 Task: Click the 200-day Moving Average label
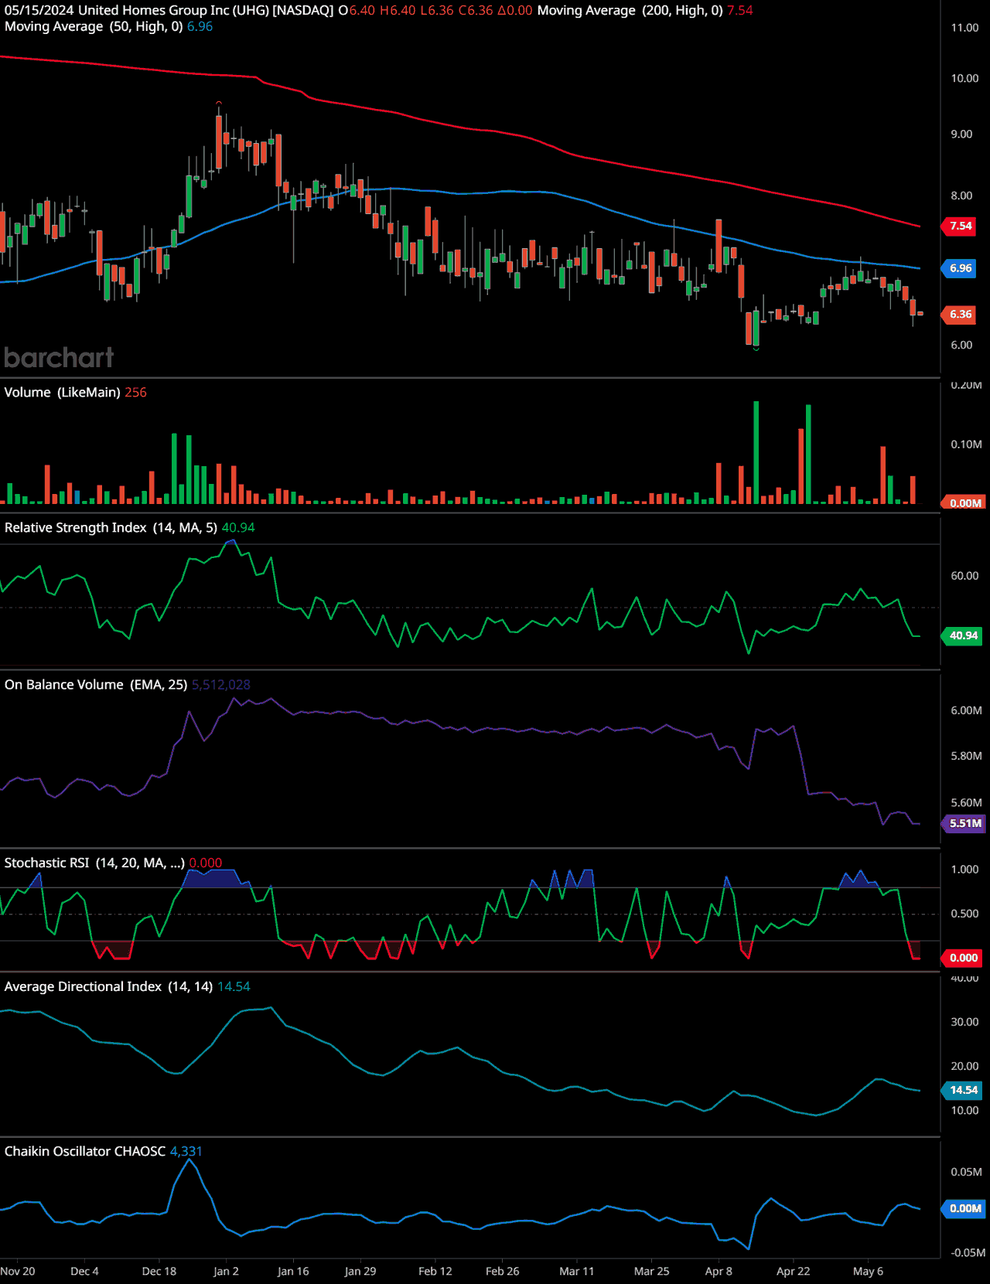(x=630, y=11)
